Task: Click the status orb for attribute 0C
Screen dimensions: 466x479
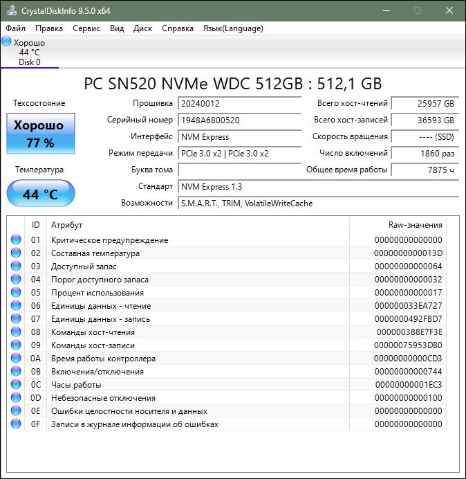Action: [x=16, y=384]
